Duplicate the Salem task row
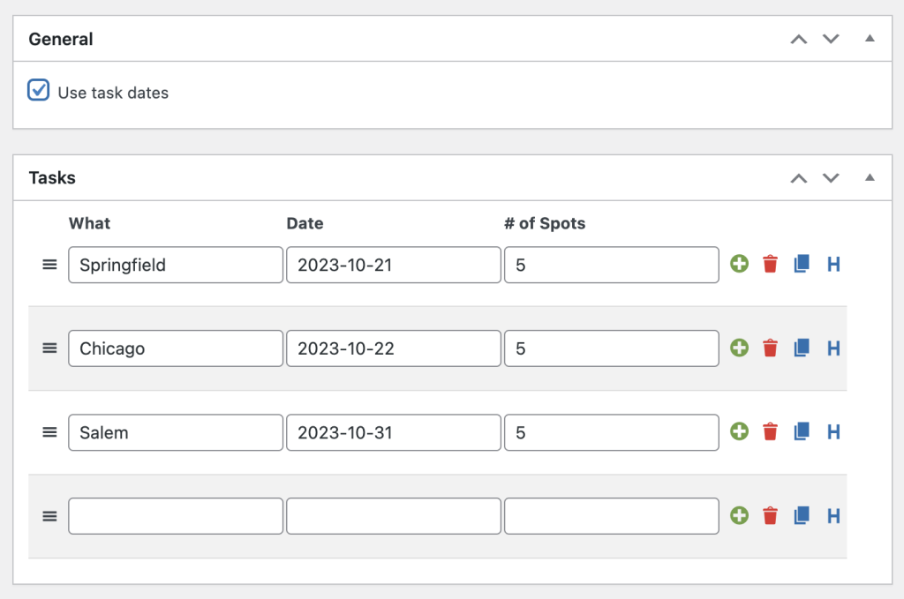 [x=802, y=431]
